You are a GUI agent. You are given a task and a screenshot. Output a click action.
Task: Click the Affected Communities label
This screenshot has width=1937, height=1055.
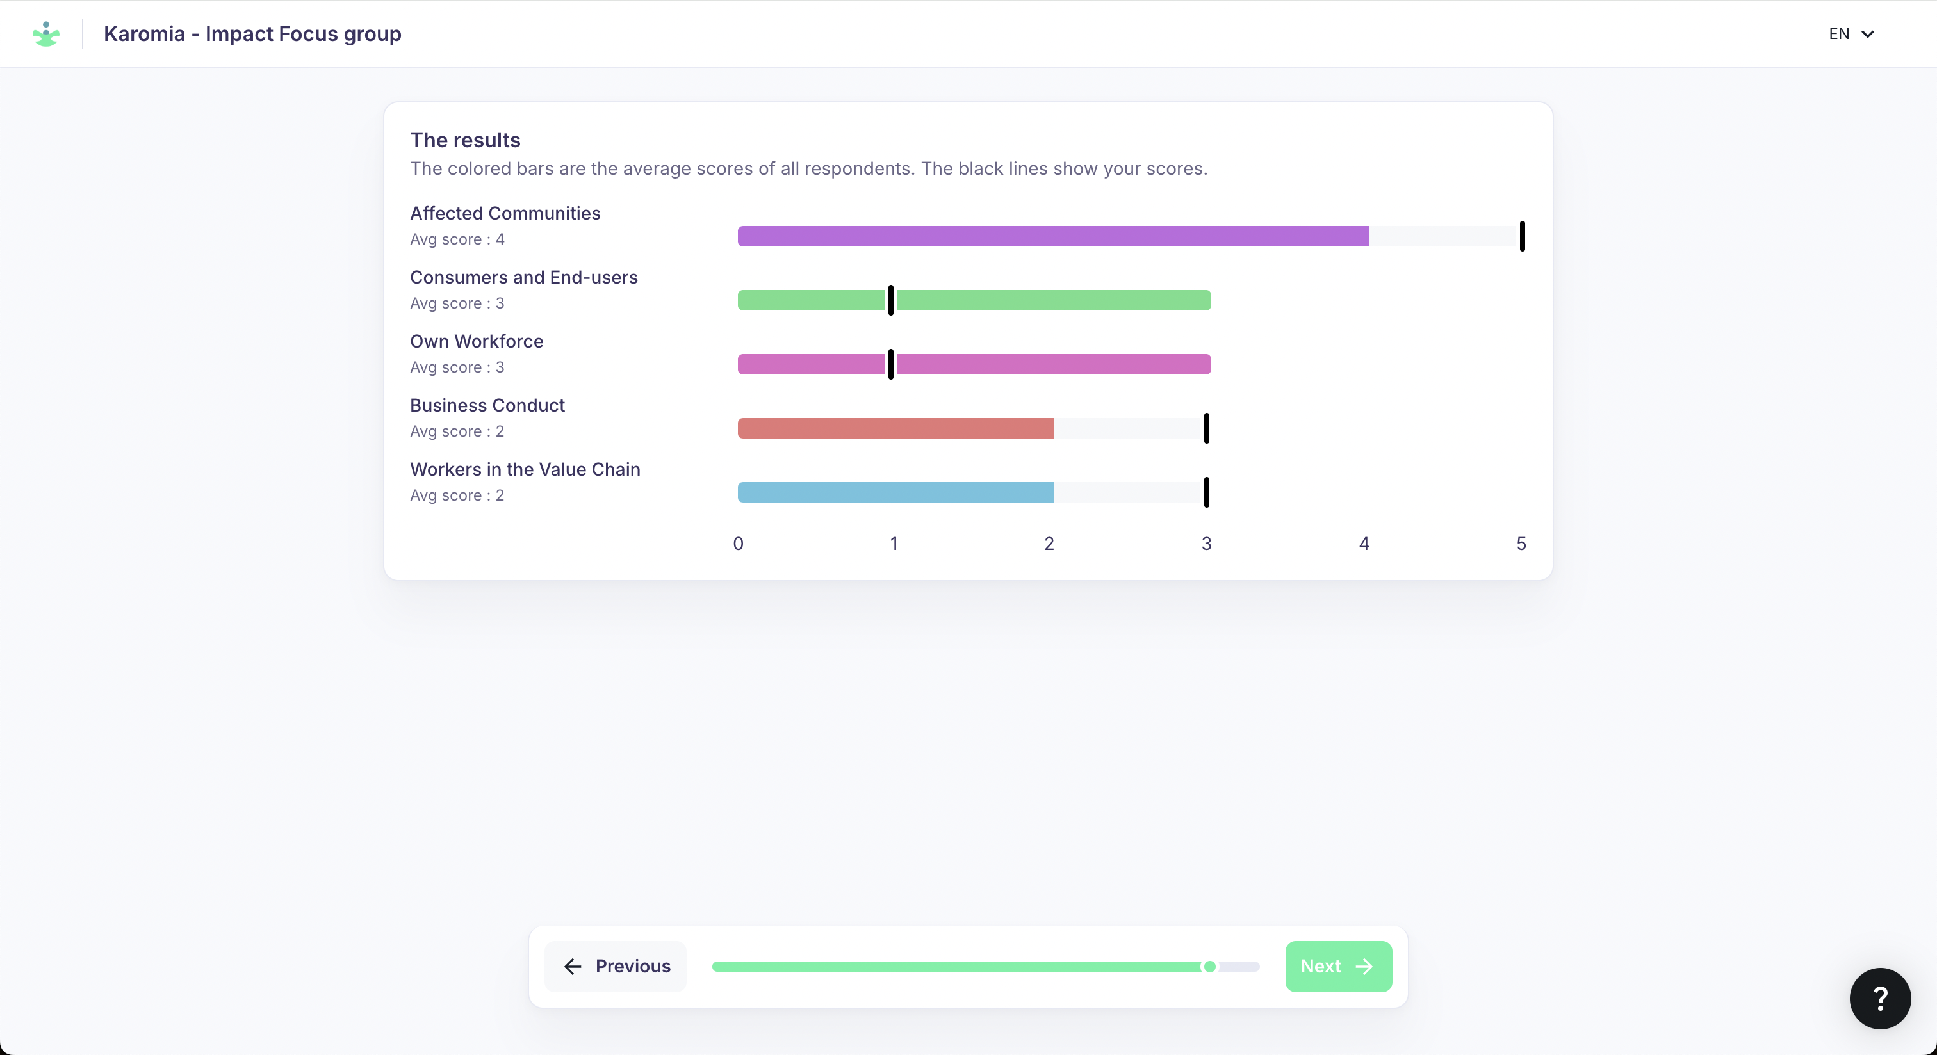(x=505, y=213)
